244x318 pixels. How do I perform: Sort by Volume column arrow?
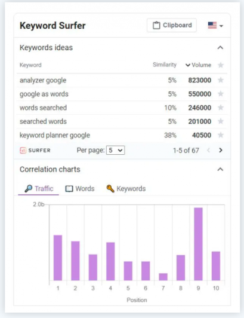click(x=188, y=65)
